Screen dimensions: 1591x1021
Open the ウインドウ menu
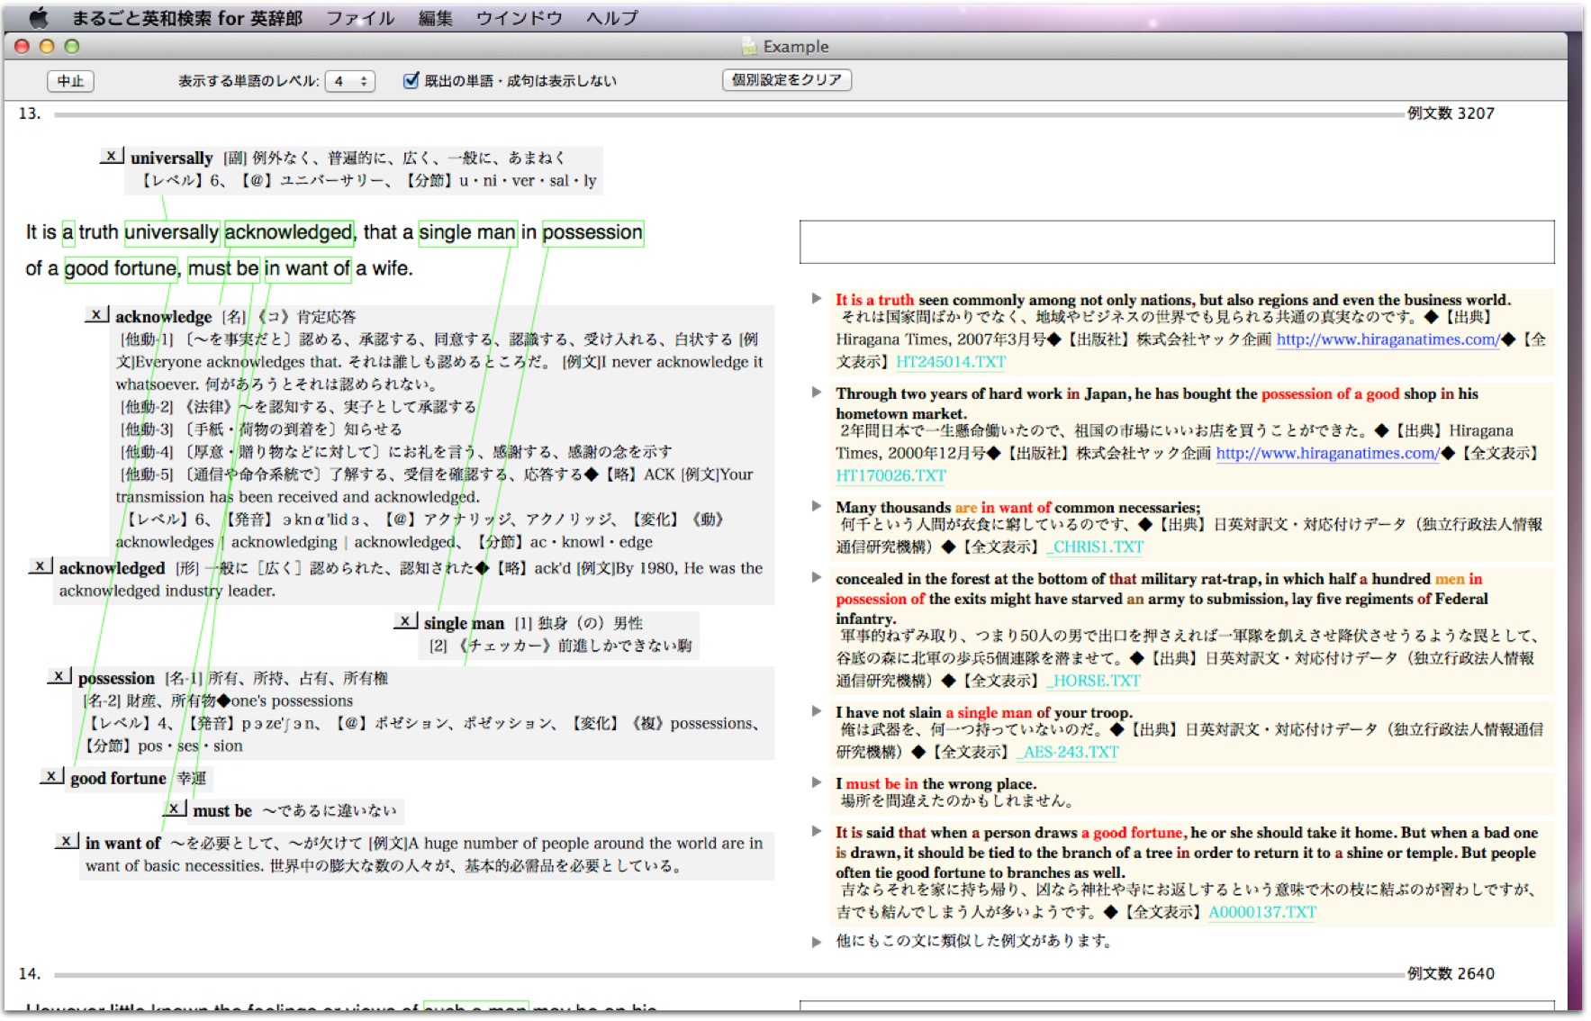[x=519, y=17]
